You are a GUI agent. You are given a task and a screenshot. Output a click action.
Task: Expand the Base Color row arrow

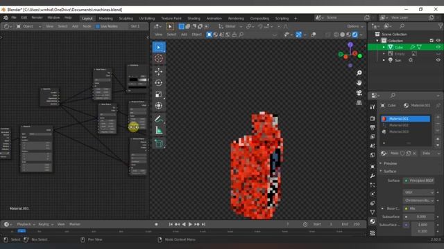pos(382,209)
